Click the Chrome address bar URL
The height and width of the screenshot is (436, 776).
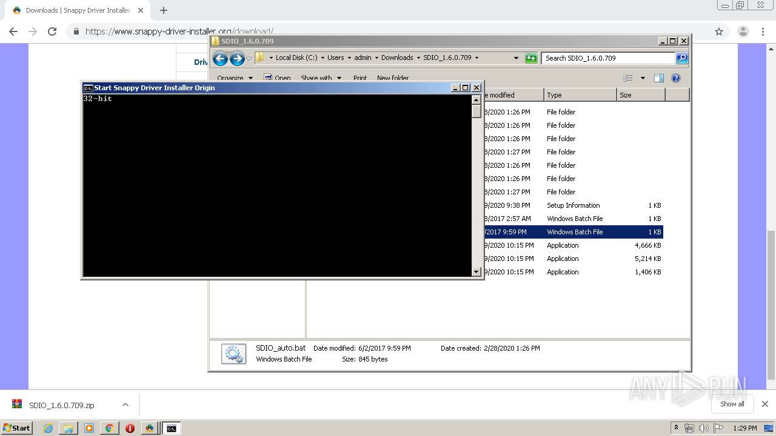[179, 31]
